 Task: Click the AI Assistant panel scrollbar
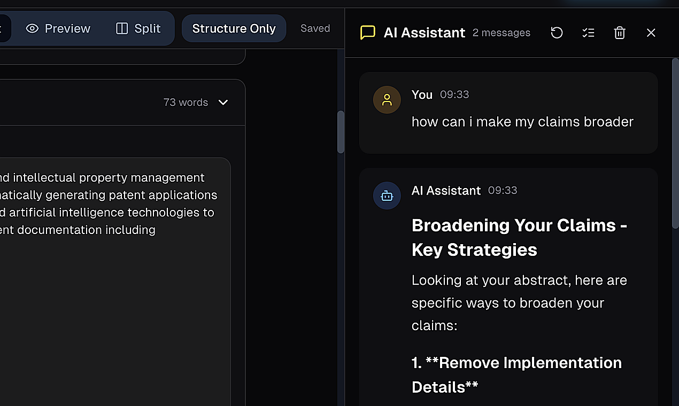[x=675, y=144]
